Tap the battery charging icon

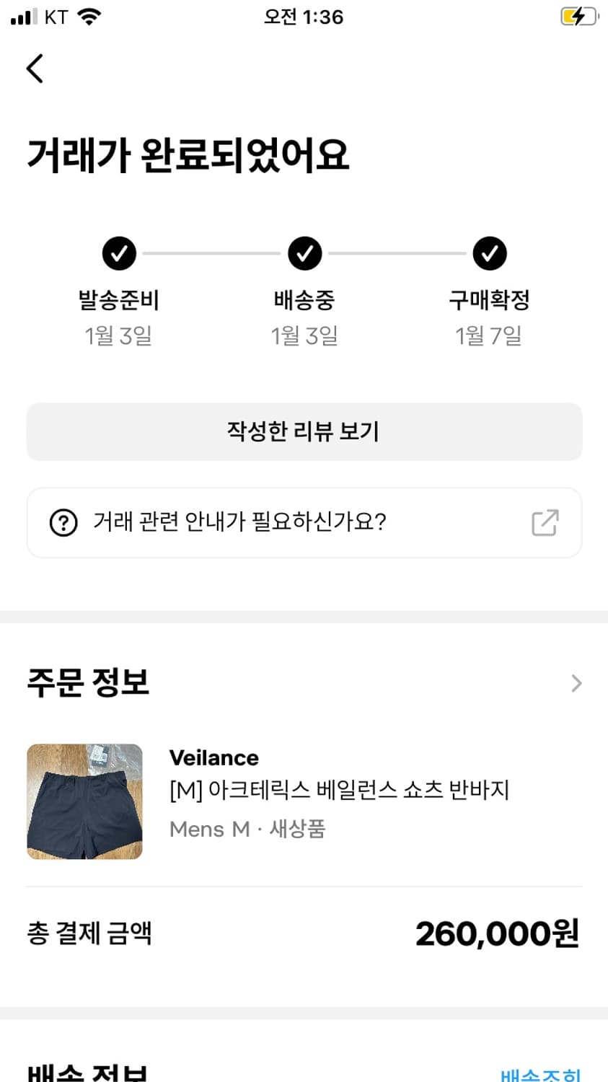pos(578,17)
